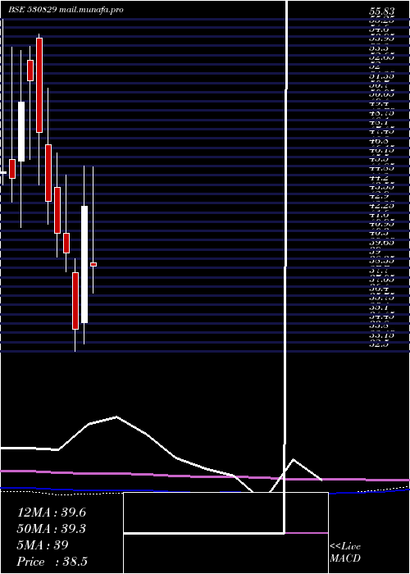Click the 35.1 price axis label
The height and width of the screenshot is (574, 410).
pyautogui.click(x=378, y=307)
